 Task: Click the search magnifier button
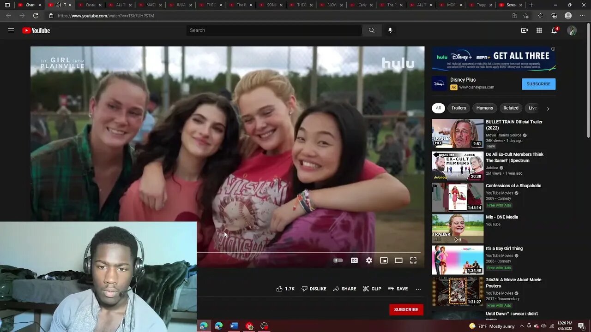371,30
